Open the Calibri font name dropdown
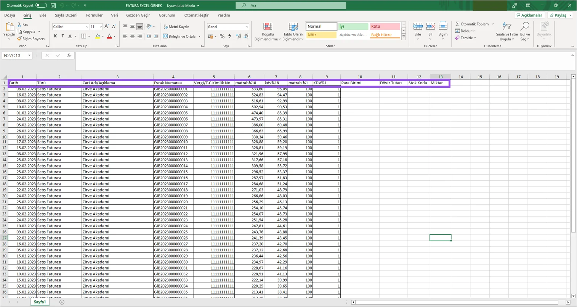Screen dimensions: 577x307 coord(87,27)
